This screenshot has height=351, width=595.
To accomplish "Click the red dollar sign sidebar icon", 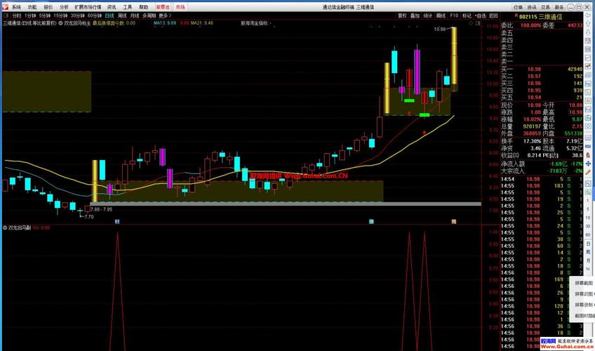I will pyautogui.click(x=588, y=155).
